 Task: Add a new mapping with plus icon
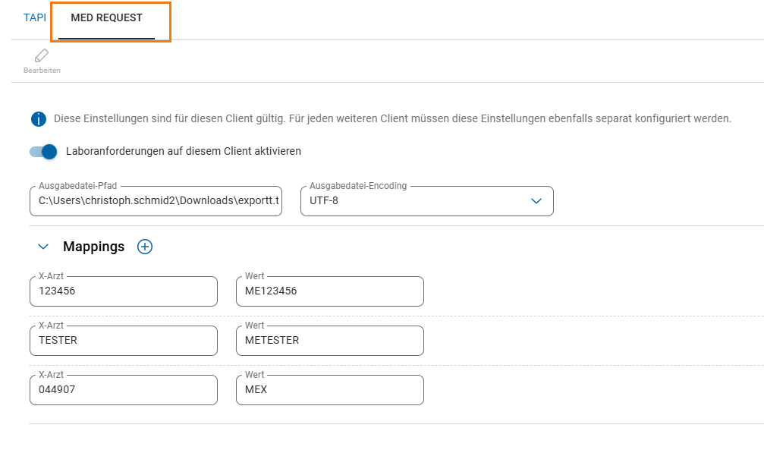[x=145, y=247]
